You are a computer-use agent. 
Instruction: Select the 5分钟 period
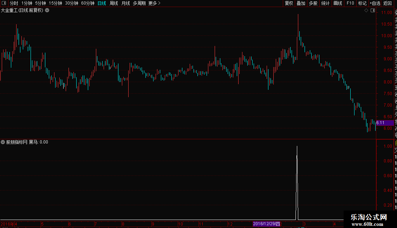tap(40, 3)
